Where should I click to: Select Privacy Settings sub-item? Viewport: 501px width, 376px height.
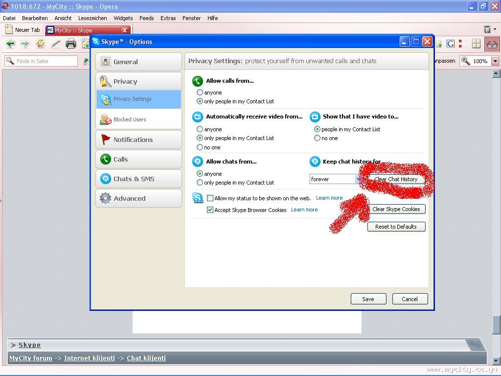tap(138, 99)
